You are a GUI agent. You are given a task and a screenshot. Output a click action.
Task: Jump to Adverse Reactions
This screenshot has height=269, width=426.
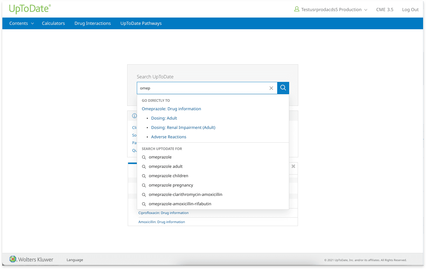pos(169,137)
